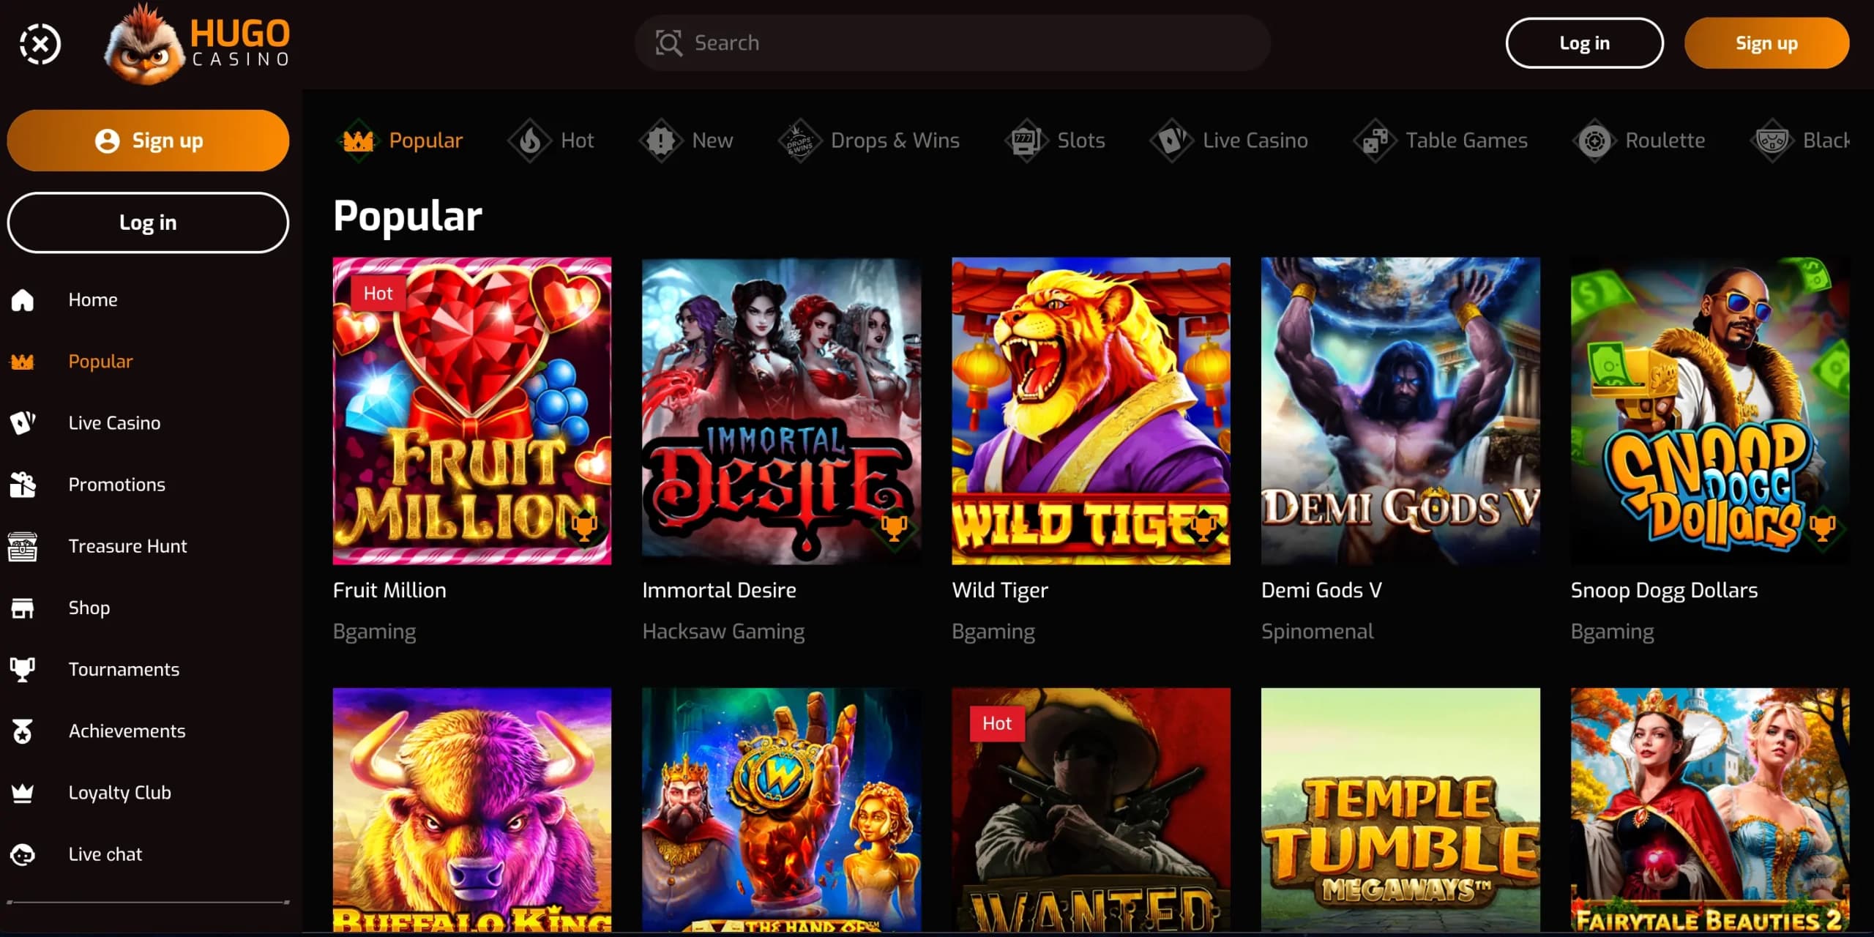Image resolution: width=1874 pixels, height=937 pixels.
Task: Open Live chat from the sidebar icon
Action: (x=23, y=854)
